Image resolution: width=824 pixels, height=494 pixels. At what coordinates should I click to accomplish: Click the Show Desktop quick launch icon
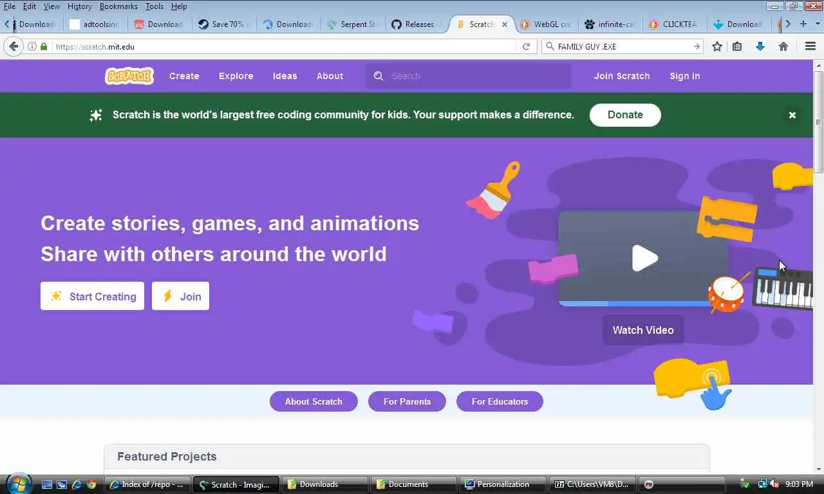point(47,484)
